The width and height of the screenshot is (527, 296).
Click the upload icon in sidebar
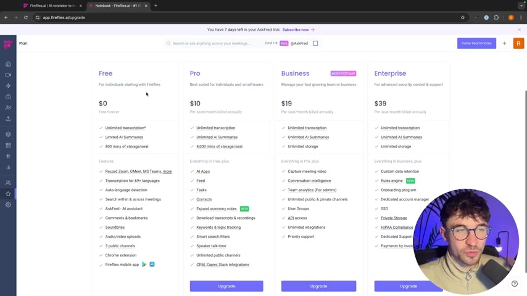(x=8, y=118)
